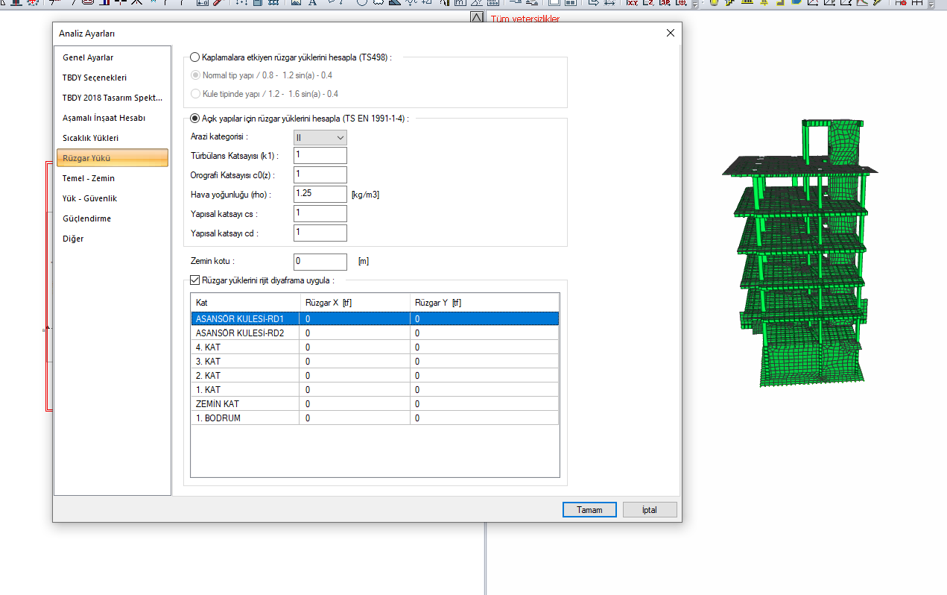Select the Rüzgar Yükü section
The height and width of the screenshot is (595, 947).
click(113, 158)
